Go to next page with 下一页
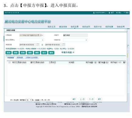 tap(91, 99)
